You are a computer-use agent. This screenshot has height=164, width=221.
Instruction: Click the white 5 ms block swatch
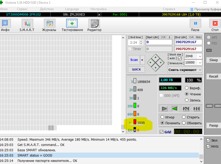tap(135, 81)
